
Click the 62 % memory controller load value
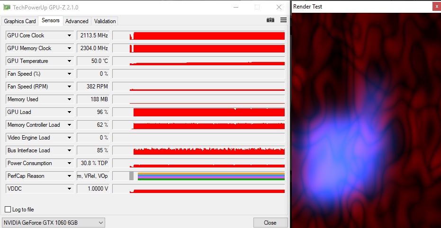[93, 125]
